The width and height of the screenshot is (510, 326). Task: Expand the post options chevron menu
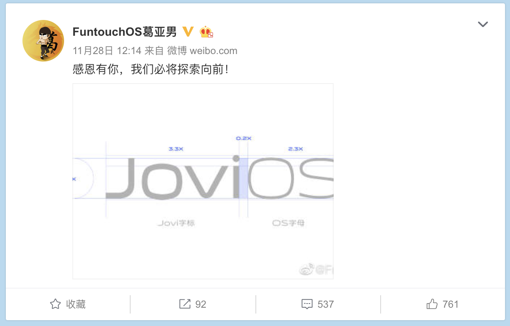pos(483,24)
